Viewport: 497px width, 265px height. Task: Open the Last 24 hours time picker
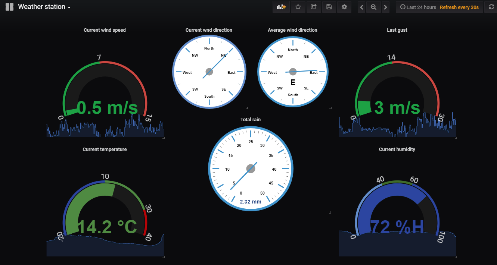point(418,7)
